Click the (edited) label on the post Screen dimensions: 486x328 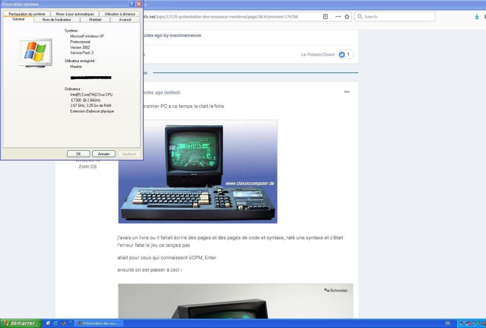(172, 93)
